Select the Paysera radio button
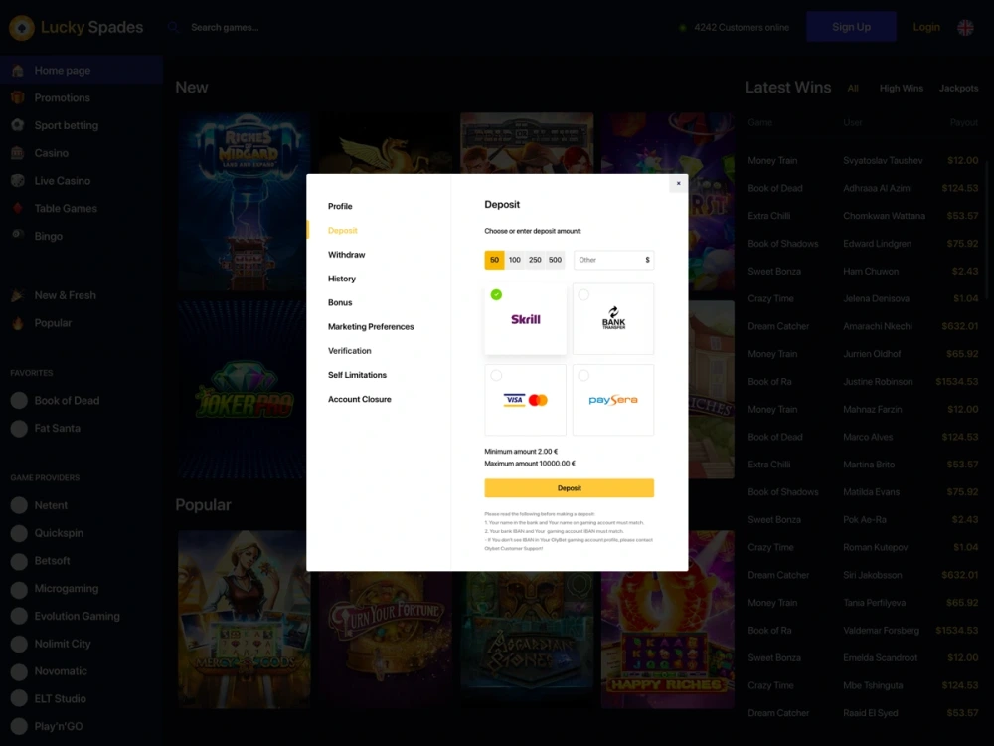 [x=583, y=376]
